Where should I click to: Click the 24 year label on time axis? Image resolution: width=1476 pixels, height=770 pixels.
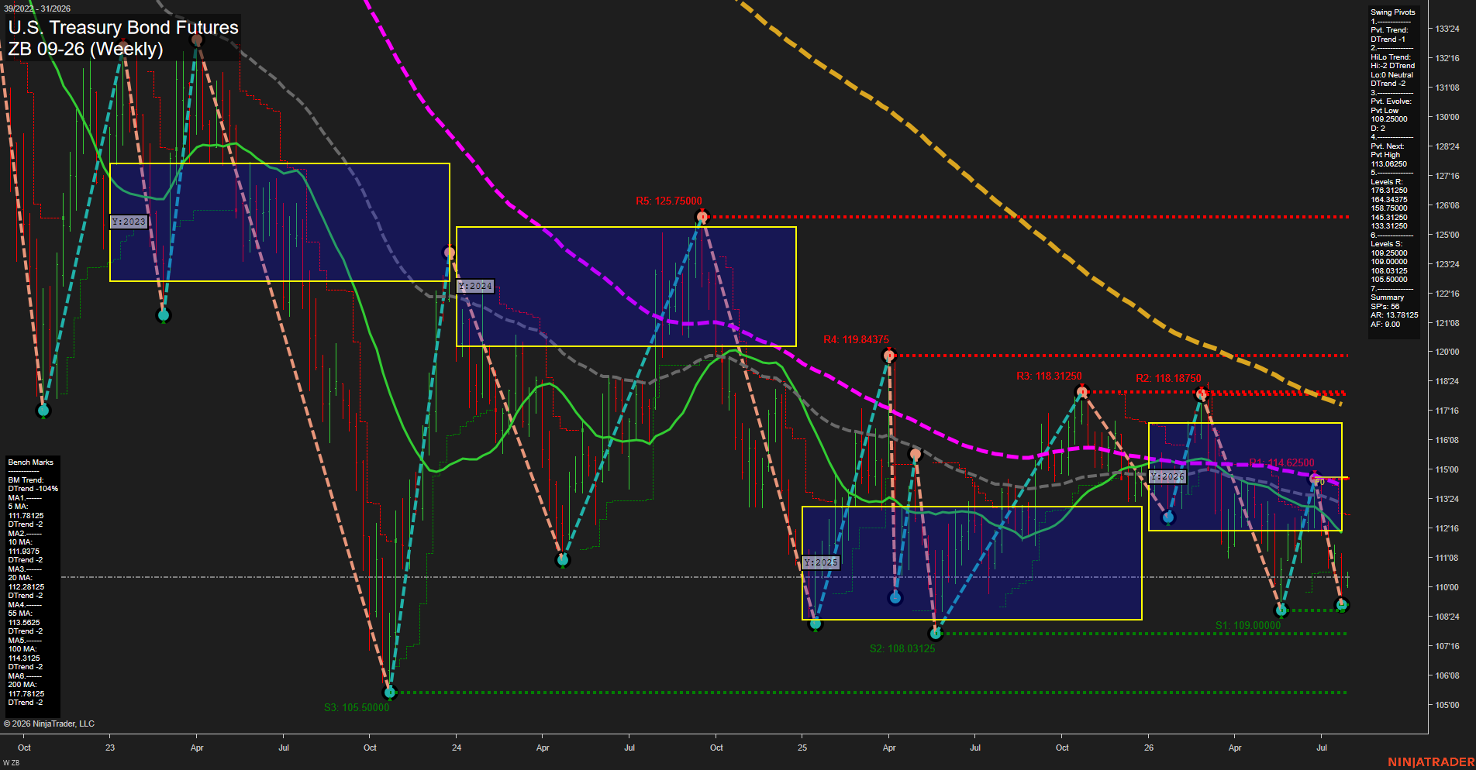coord(457,748)
